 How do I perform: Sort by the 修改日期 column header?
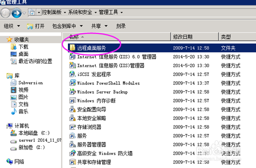pyautogui.click(x=195, y=37)
